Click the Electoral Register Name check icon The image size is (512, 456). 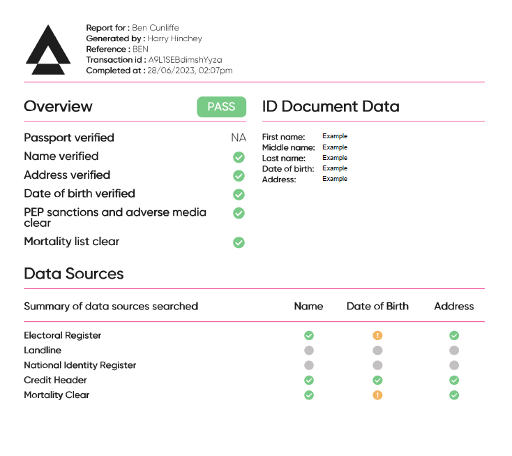309,335
